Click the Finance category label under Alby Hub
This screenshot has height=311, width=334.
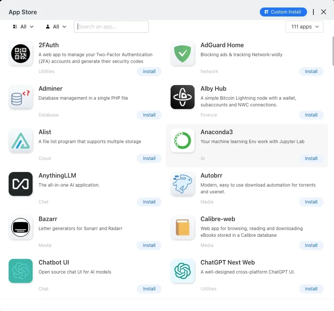coord(208,115)
